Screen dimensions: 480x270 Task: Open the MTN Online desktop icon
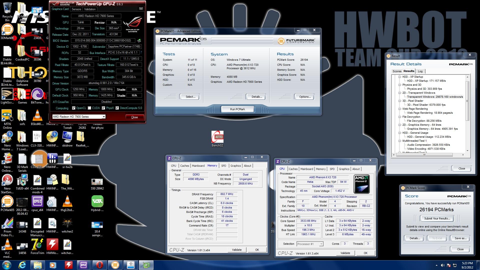pyautogui.click(x=7, y=119)
